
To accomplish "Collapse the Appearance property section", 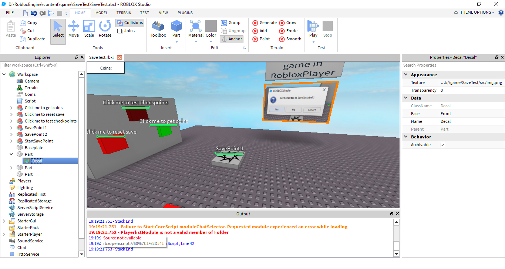I will tap(406, 75).
